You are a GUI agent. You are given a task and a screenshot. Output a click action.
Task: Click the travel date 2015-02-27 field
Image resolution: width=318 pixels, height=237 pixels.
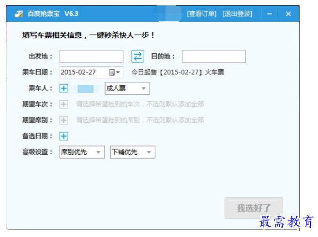(91, 72)
